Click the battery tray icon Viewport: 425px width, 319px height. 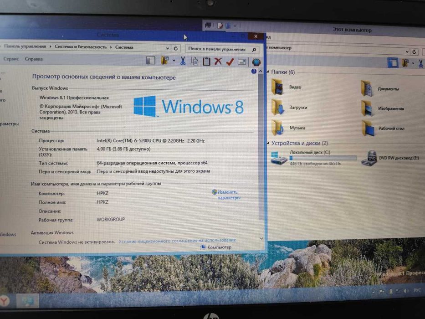391,292
